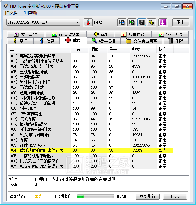Switch to the 文件基准 tab

point(26,34)
